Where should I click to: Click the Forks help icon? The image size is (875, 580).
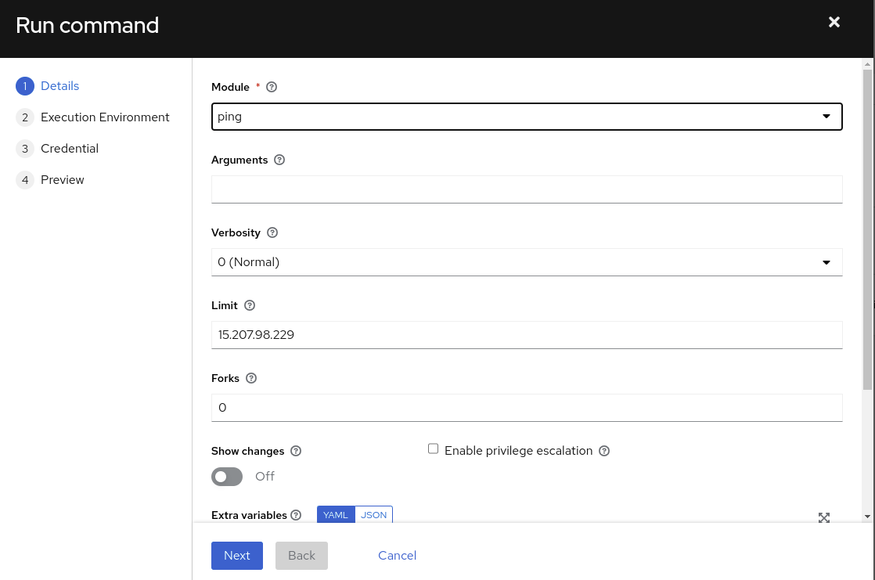(x=251, y=378)
